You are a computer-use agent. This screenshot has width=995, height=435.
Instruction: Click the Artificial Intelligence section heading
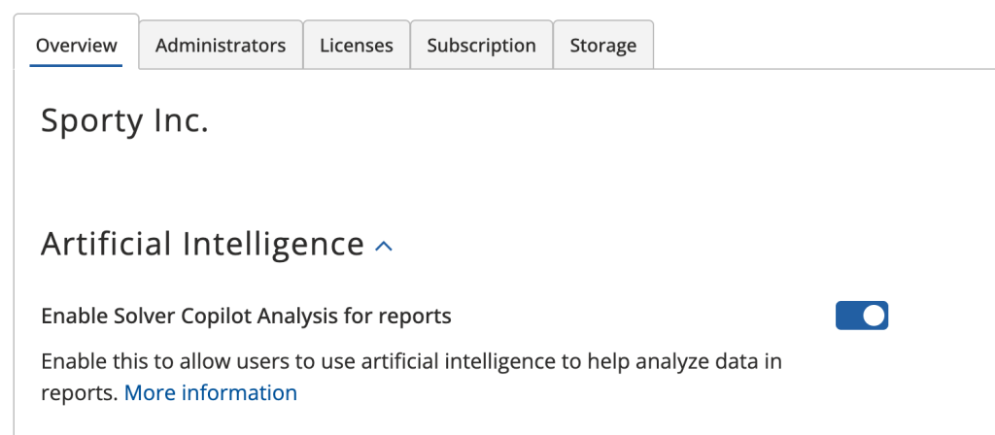202,244
